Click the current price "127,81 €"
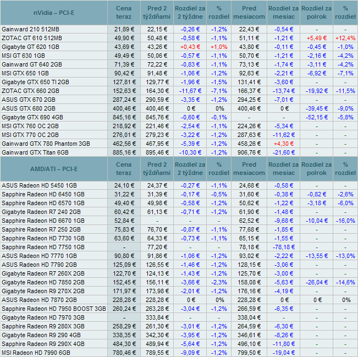Viewport: 358px width, 357px height. click(124, 82)
